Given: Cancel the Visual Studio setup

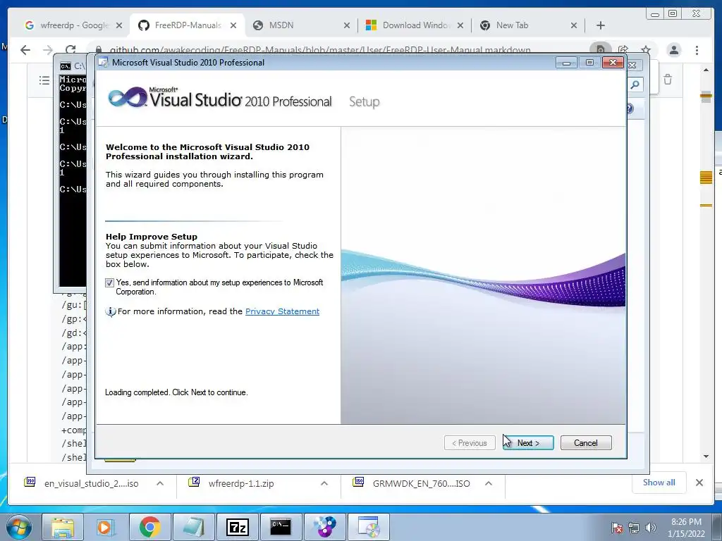Looking at the screenshot, I should point(586,442).
